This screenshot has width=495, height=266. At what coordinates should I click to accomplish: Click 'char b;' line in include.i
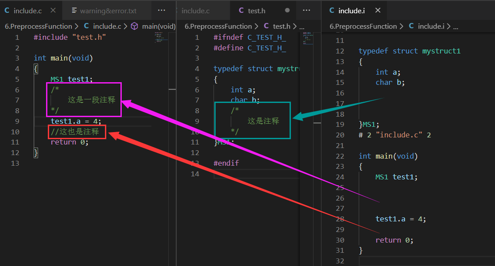coord(390,83)
